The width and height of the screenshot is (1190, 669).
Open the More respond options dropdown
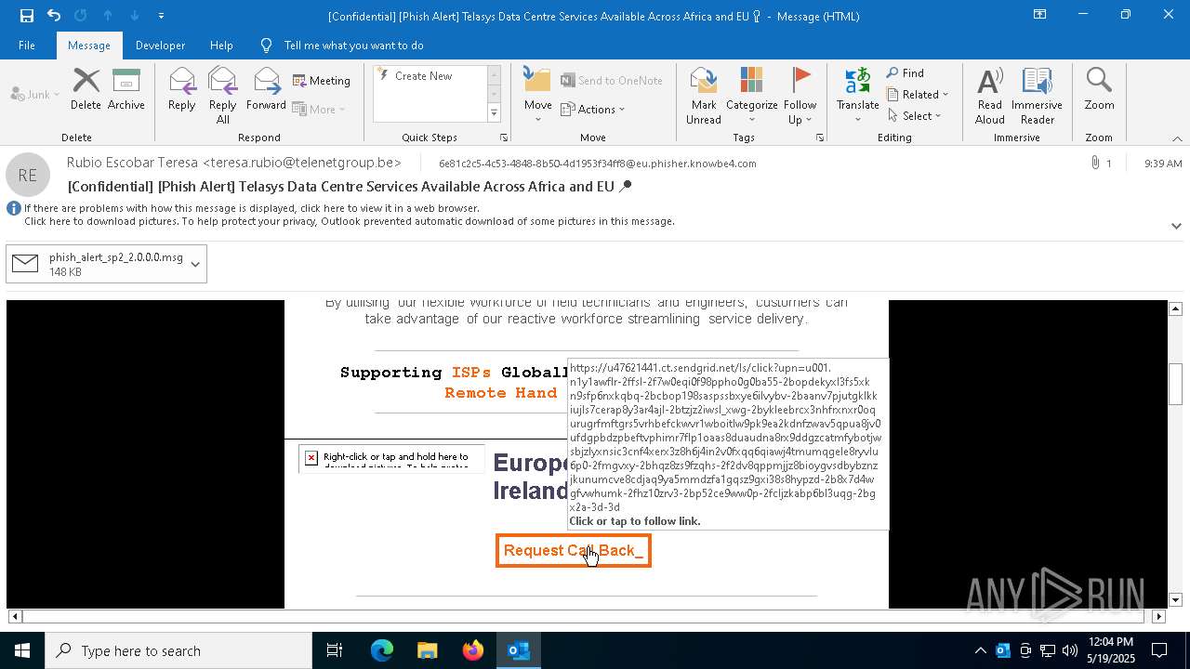click(319, 109)
